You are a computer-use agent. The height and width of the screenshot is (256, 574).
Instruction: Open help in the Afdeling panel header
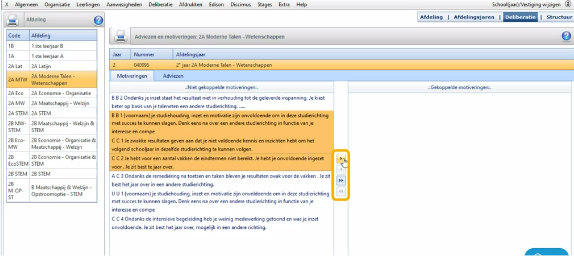click(98, 20)
